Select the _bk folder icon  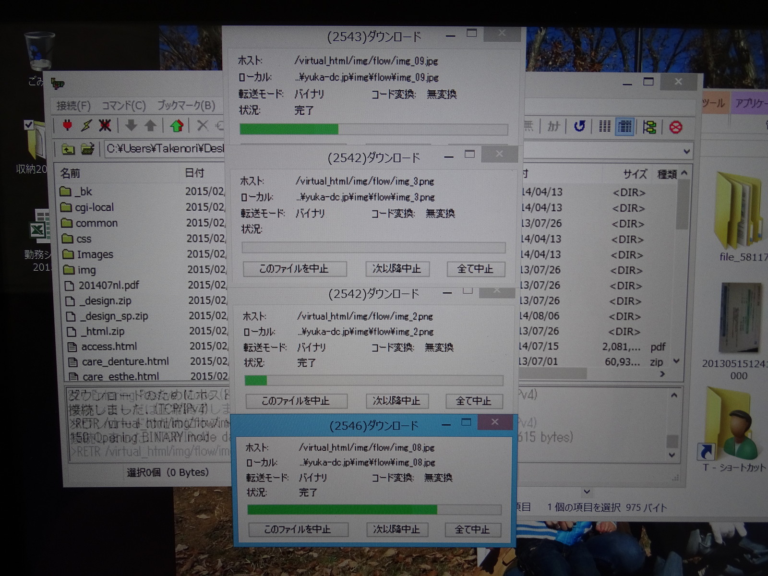point(66,192)
